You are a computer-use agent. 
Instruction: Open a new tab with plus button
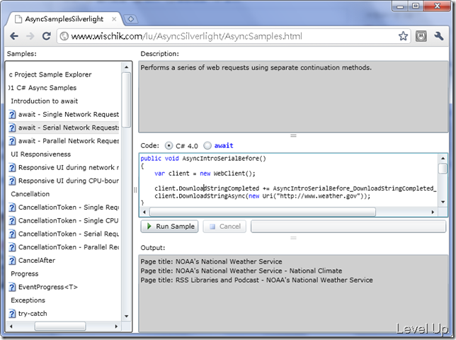130,19
